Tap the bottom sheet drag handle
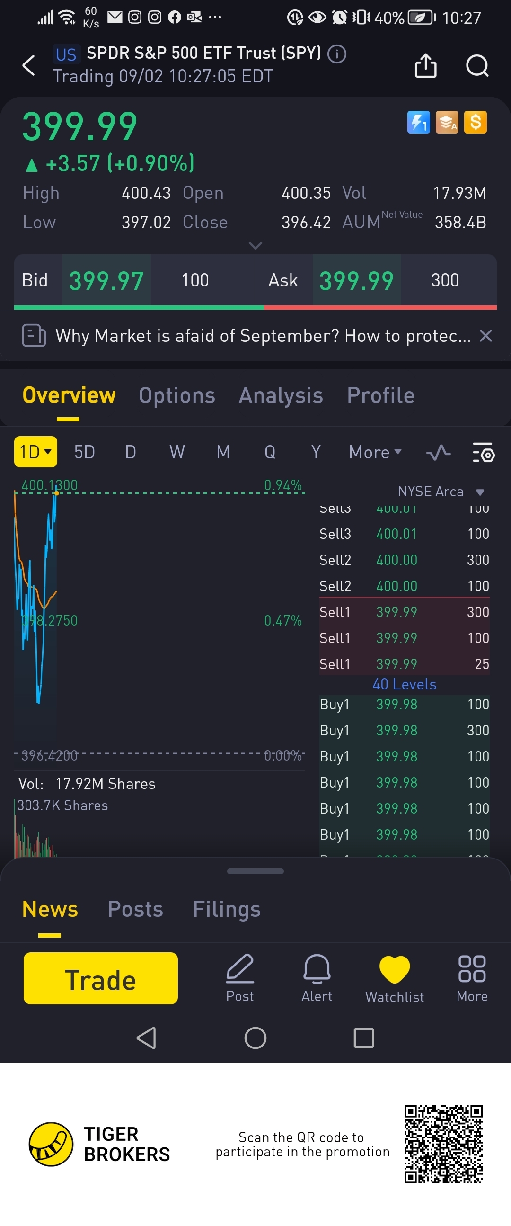The width and height of the screenshot is (511, 1226). pyautogui.click(x=255, y=871)
